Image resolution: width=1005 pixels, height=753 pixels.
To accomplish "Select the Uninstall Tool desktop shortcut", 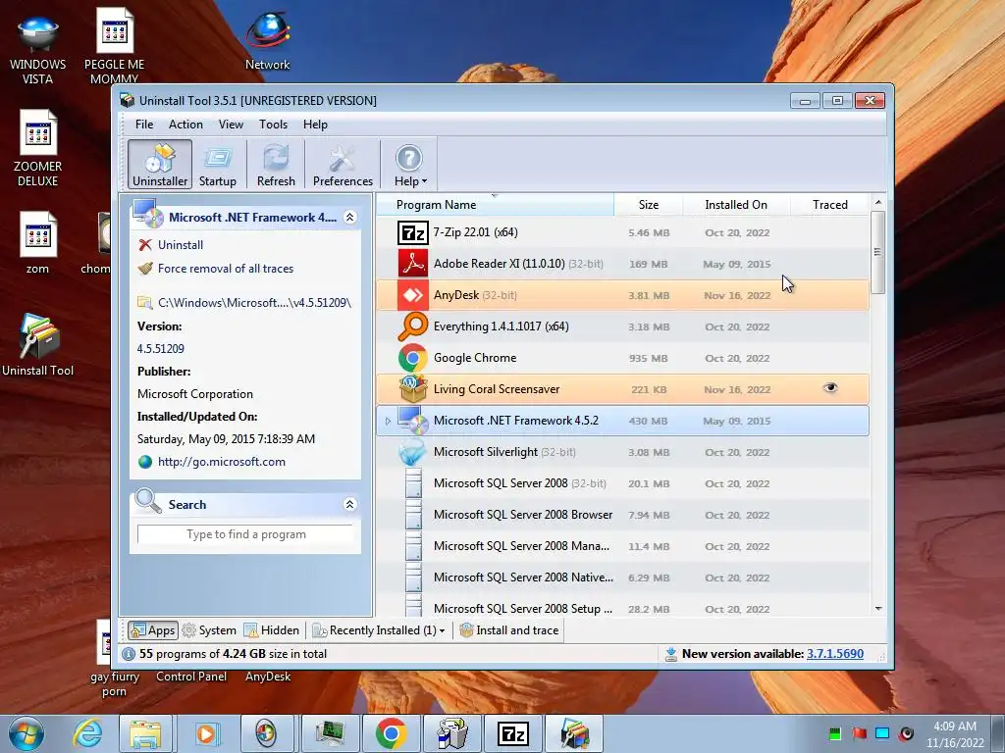I will pyautogui.click(x=38, y=344).
